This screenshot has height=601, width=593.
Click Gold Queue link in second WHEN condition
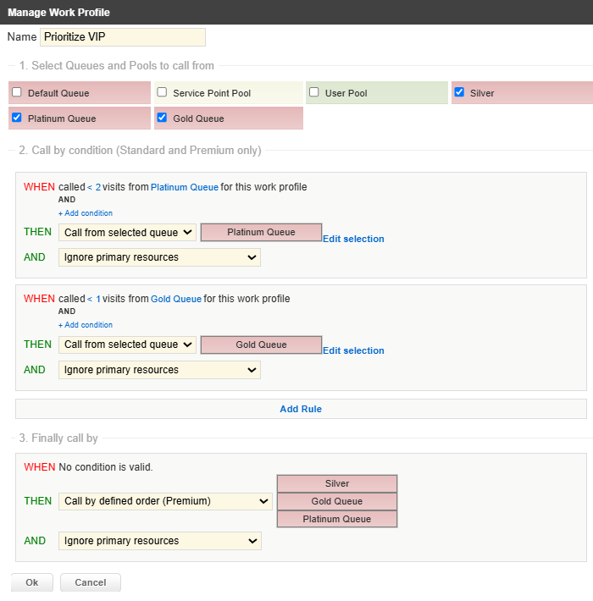(x=176, y=299)
